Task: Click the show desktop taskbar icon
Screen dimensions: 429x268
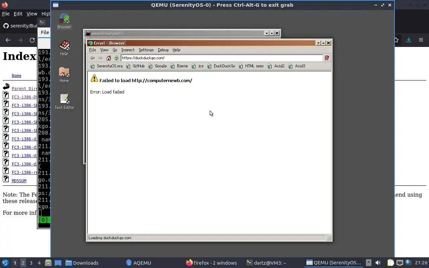Action: point(58,263)
